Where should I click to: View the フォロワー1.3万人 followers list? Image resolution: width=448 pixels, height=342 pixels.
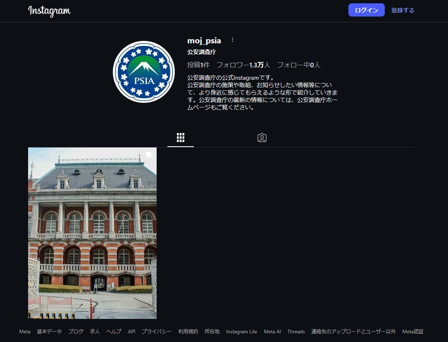tap(243, 65)
